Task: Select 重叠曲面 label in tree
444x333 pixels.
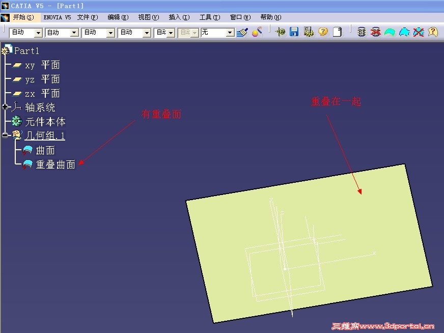Action: pos(55,164)
